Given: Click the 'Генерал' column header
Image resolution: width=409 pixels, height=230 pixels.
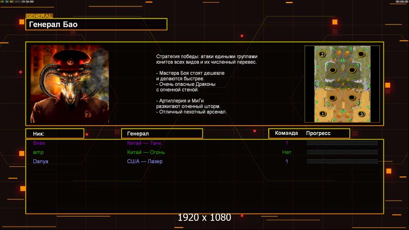Looking at the screenshot, I should pos(162,134).
